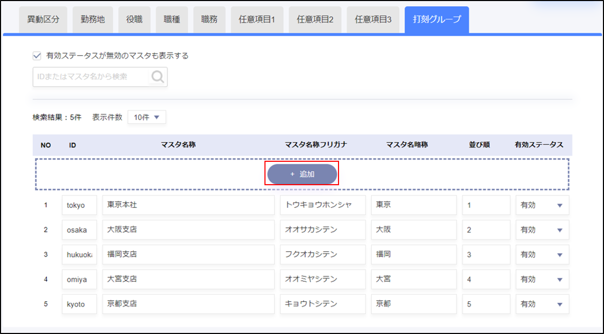Toggle the show-disabled-masters checkbox
This screenshot has width=604, height=334.
37,56
